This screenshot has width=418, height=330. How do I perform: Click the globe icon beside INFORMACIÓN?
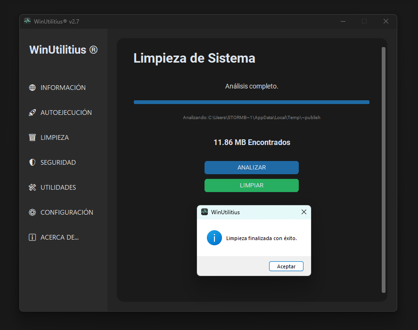click(x=32, y=88)
